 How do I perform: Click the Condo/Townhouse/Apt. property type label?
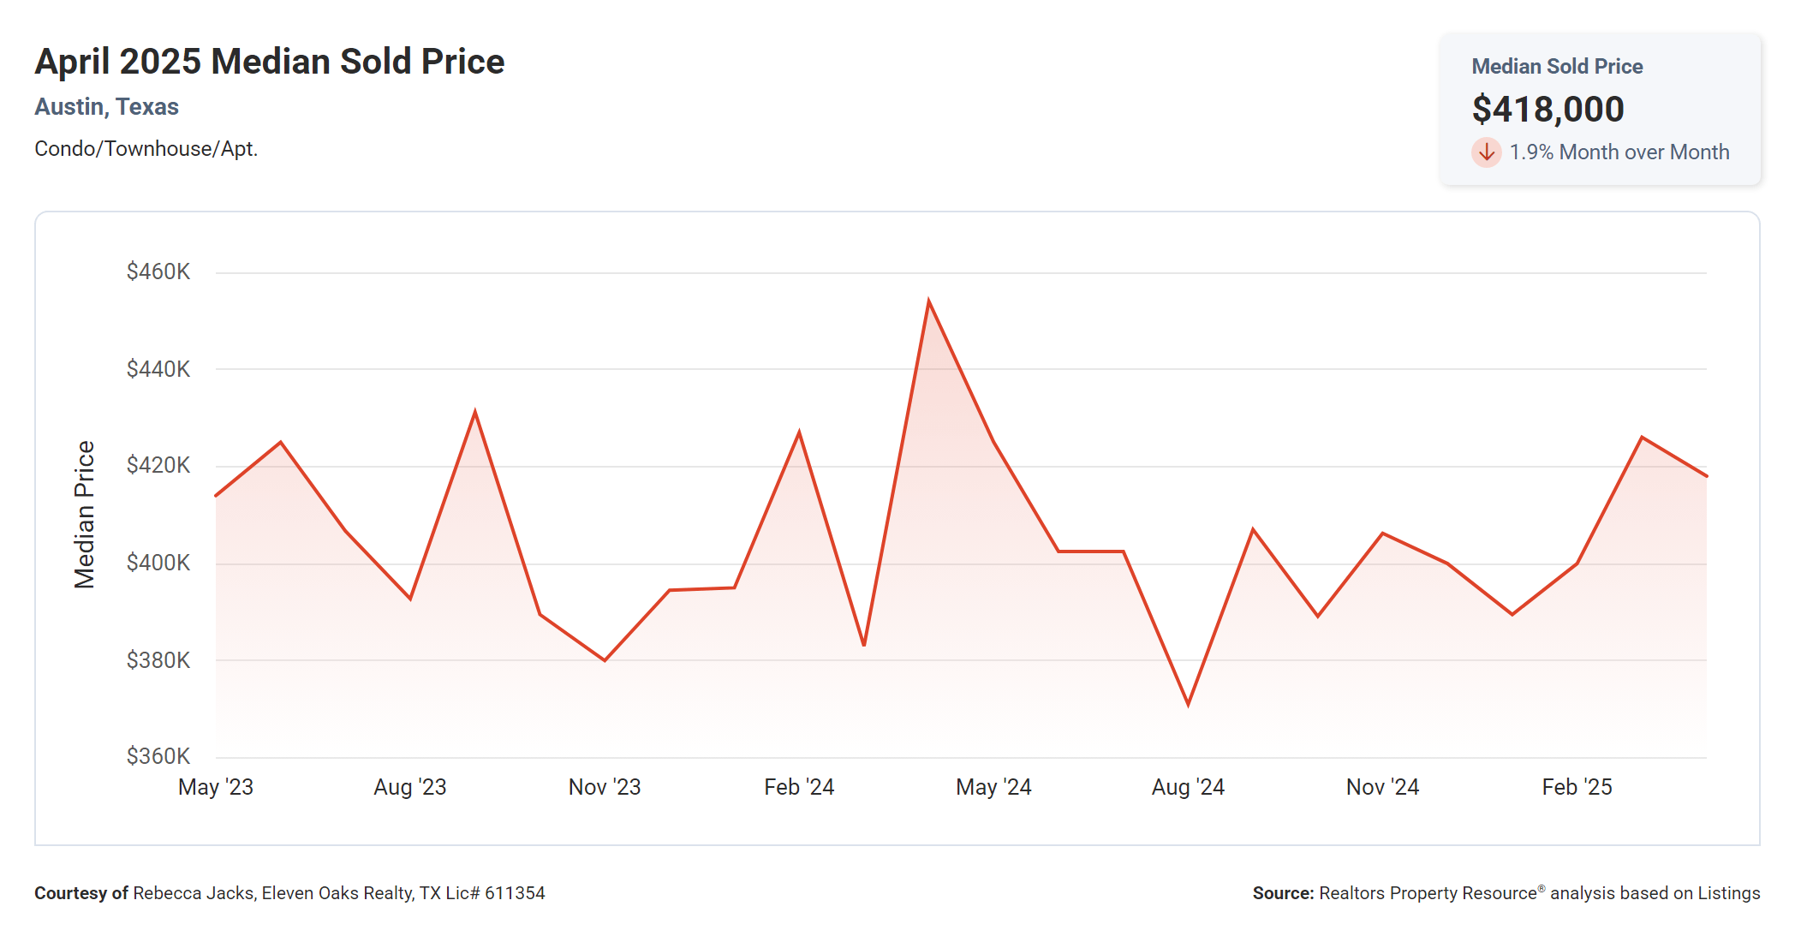[x=146, y=149]
